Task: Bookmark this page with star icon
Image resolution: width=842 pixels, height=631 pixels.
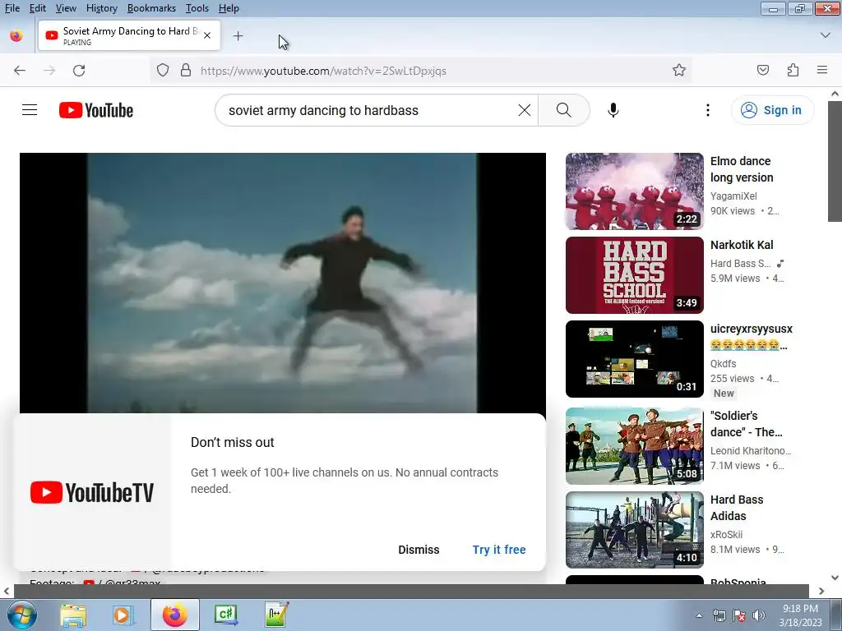Action: coord(679,71)
